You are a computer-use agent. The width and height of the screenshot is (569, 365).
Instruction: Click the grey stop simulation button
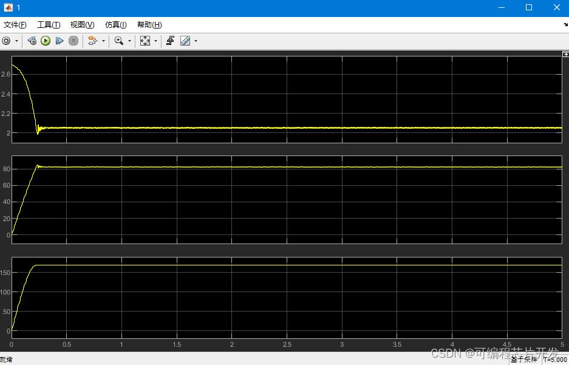click(x=73, y=41)
